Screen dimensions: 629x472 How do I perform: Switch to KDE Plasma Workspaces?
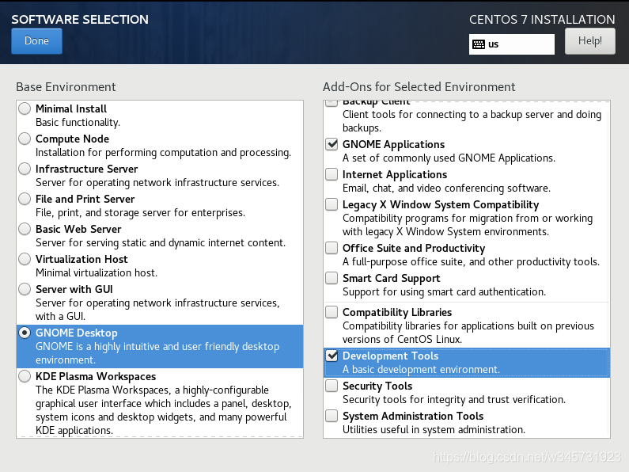click(x=25, y=377)
